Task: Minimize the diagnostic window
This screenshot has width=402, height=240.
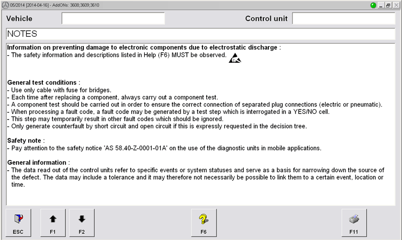Action: click(x=381, y=5)
